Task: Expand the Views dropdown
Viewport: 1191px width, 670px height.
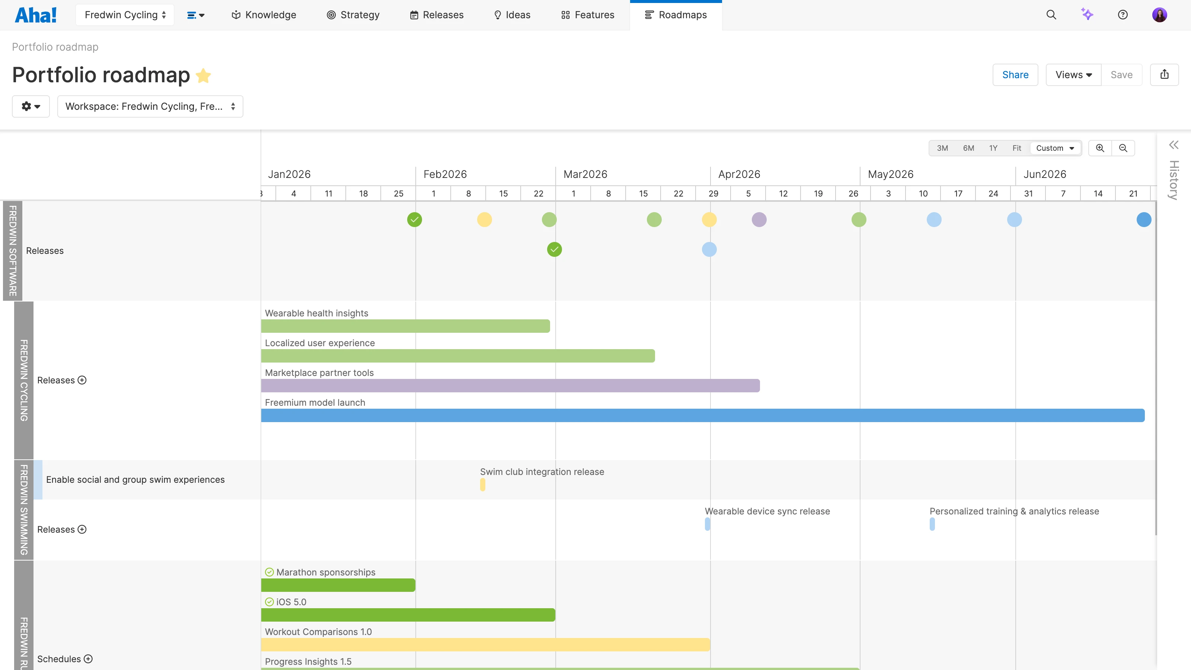Action: pyautogui.click(x=1073, y=74)
